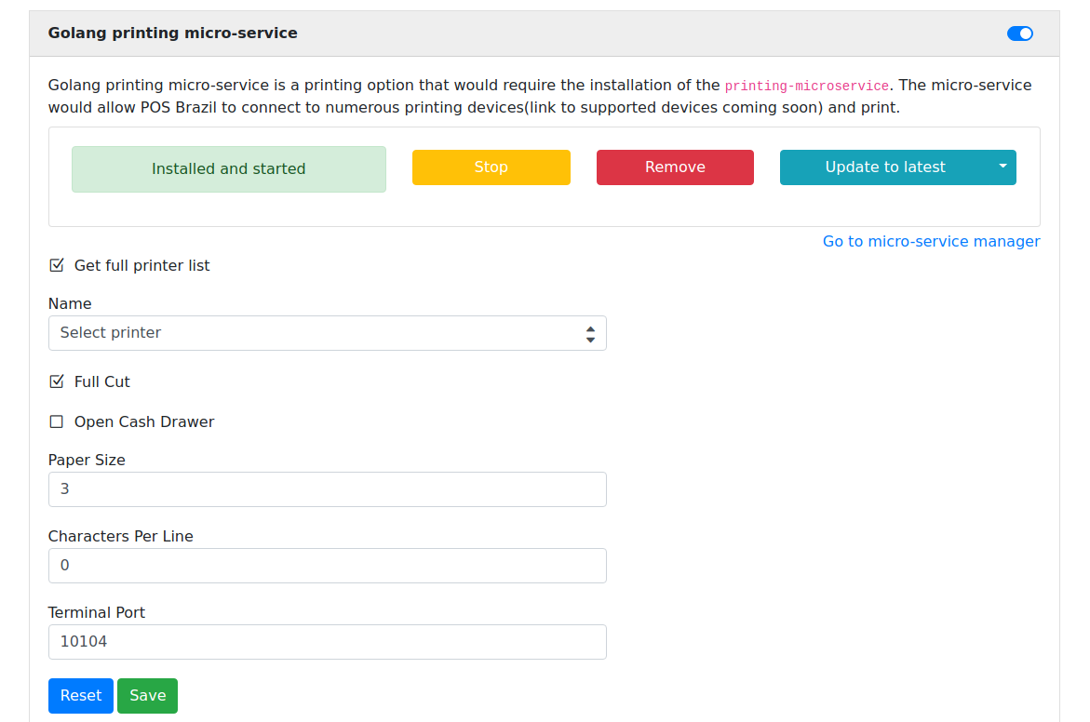Focus the Paper Size input field
Viewport: 1090px width, 722px height.
(x=328, y=489)
